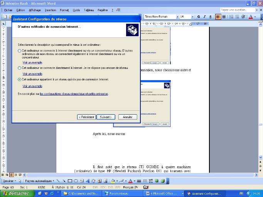This screenshot has height=197, width=263.
Task: Turn on bulleted list
Action: pyautogui.click(x=237, y=17)
